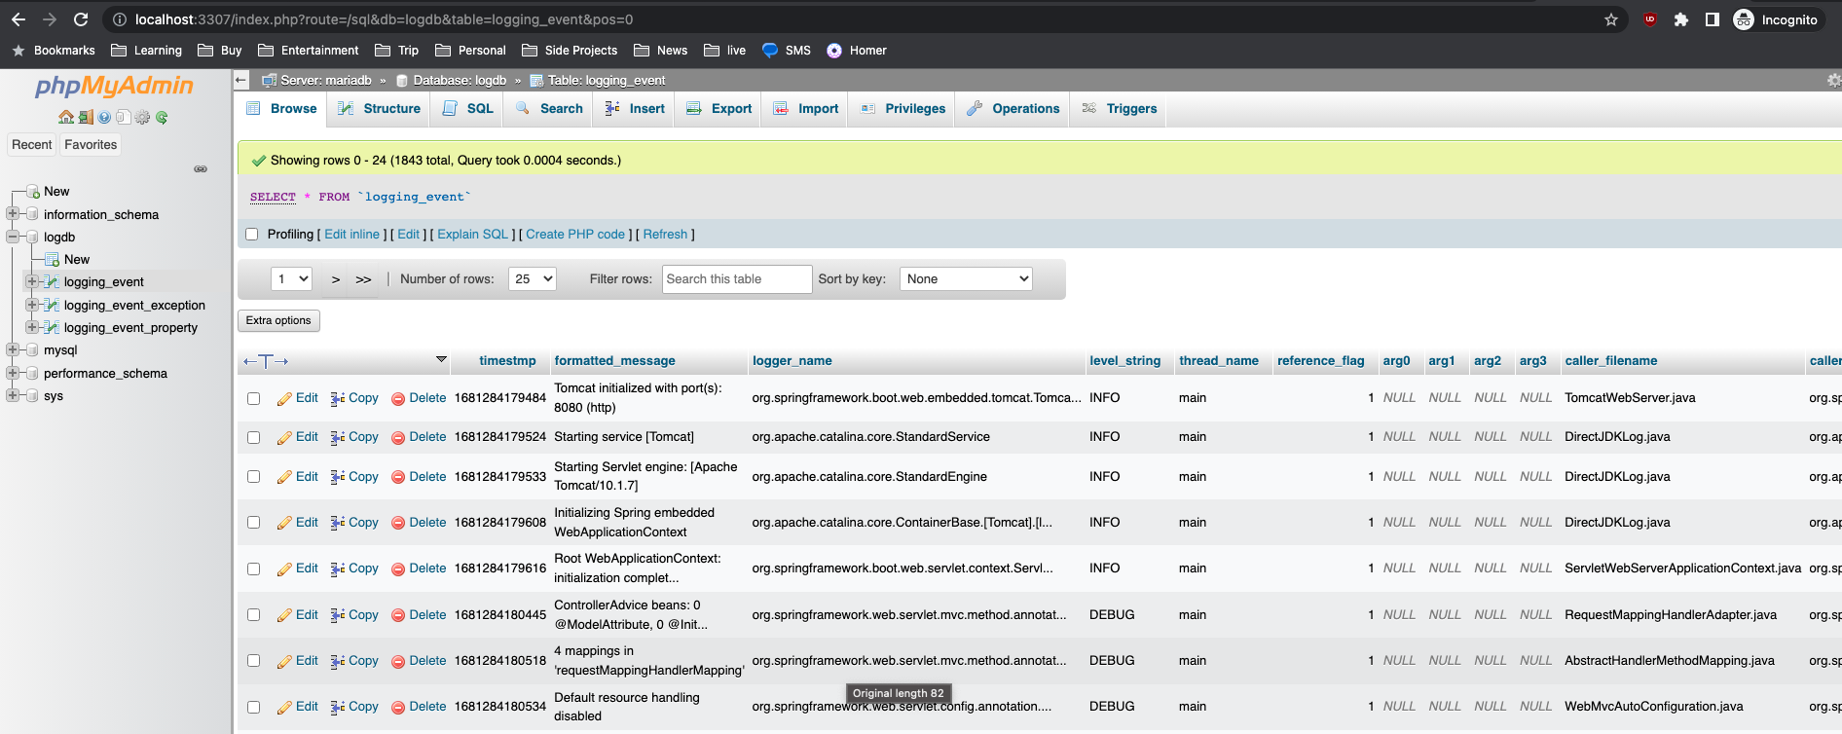The image size is (1842, 734).
Task: Open the uBlock extension icon
Action: 1650,19
